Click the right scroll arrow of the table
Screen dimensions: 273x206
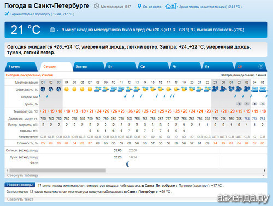coord(265,170)
